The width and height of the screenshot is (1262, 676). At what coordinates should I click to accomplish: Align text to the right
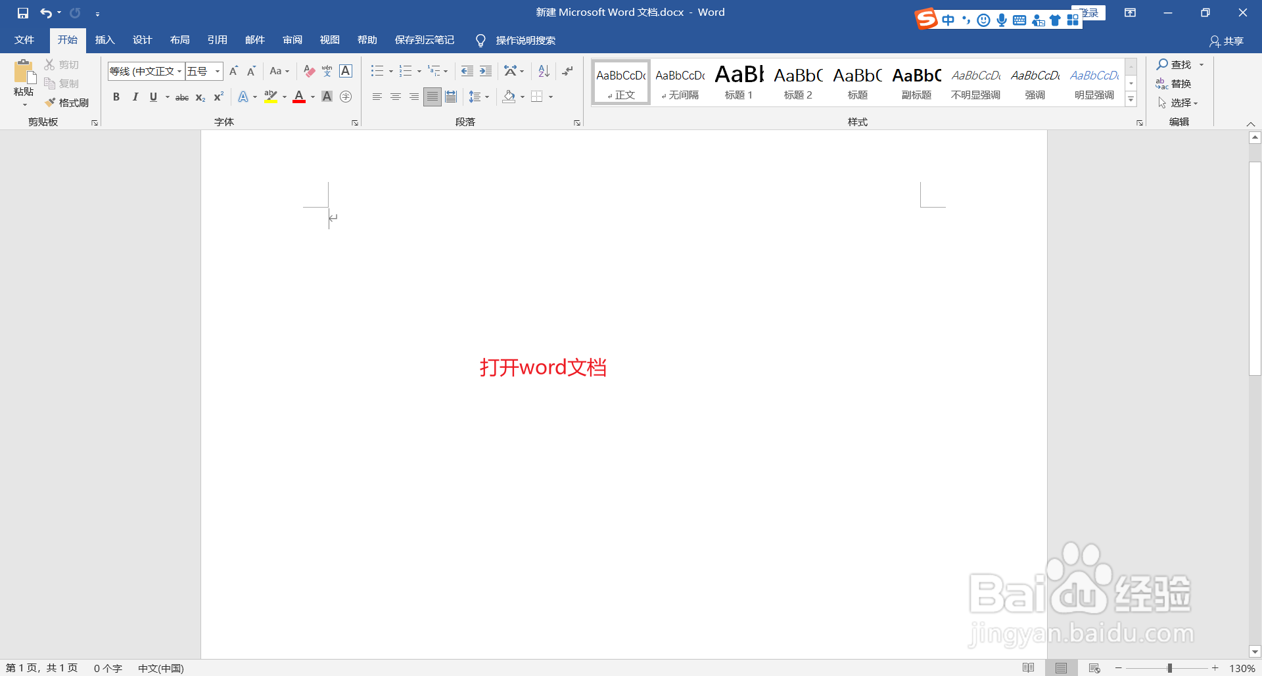click(x=414, y=97)
